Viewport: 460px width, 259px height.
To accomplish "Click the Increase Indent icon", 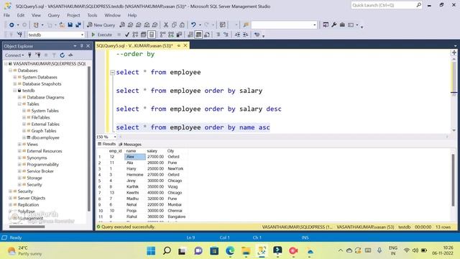I will pos(246,35).
